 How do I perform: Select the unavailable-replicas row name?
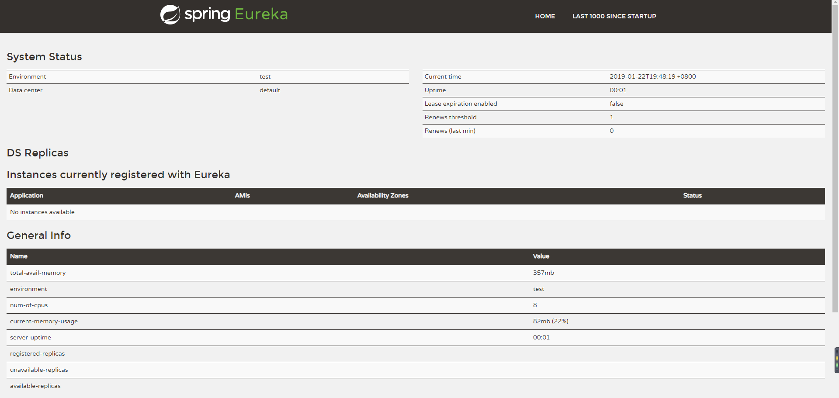pyautogui.click(x=39, y=370)
